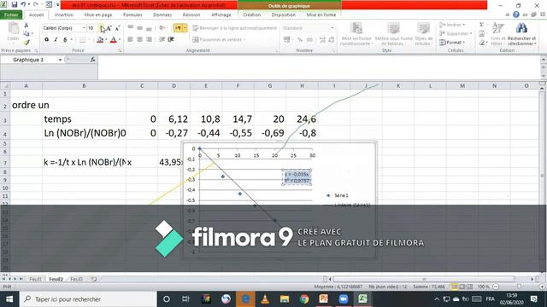Viewport: 547px width, 307px height.
Task: Increase the cell indent
Action: click(x=171, y=40)
